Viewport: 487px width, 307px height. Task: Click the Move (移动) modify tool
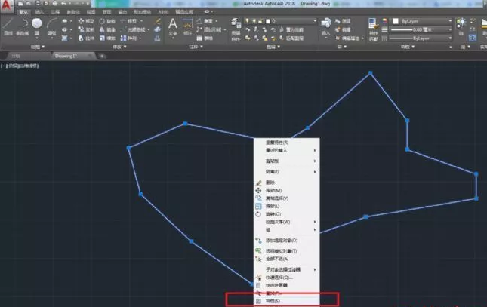tap(86, 21)
